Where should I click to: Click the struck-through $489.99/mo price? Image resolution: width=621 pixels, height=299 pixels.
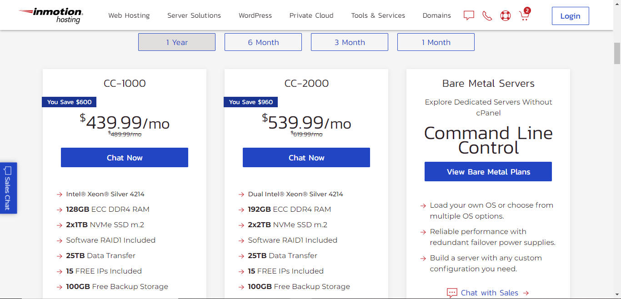point(125,134)
